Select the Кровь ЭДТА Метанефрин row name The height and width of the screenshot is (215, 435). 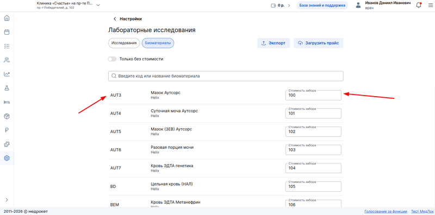(x=175, y=203)
